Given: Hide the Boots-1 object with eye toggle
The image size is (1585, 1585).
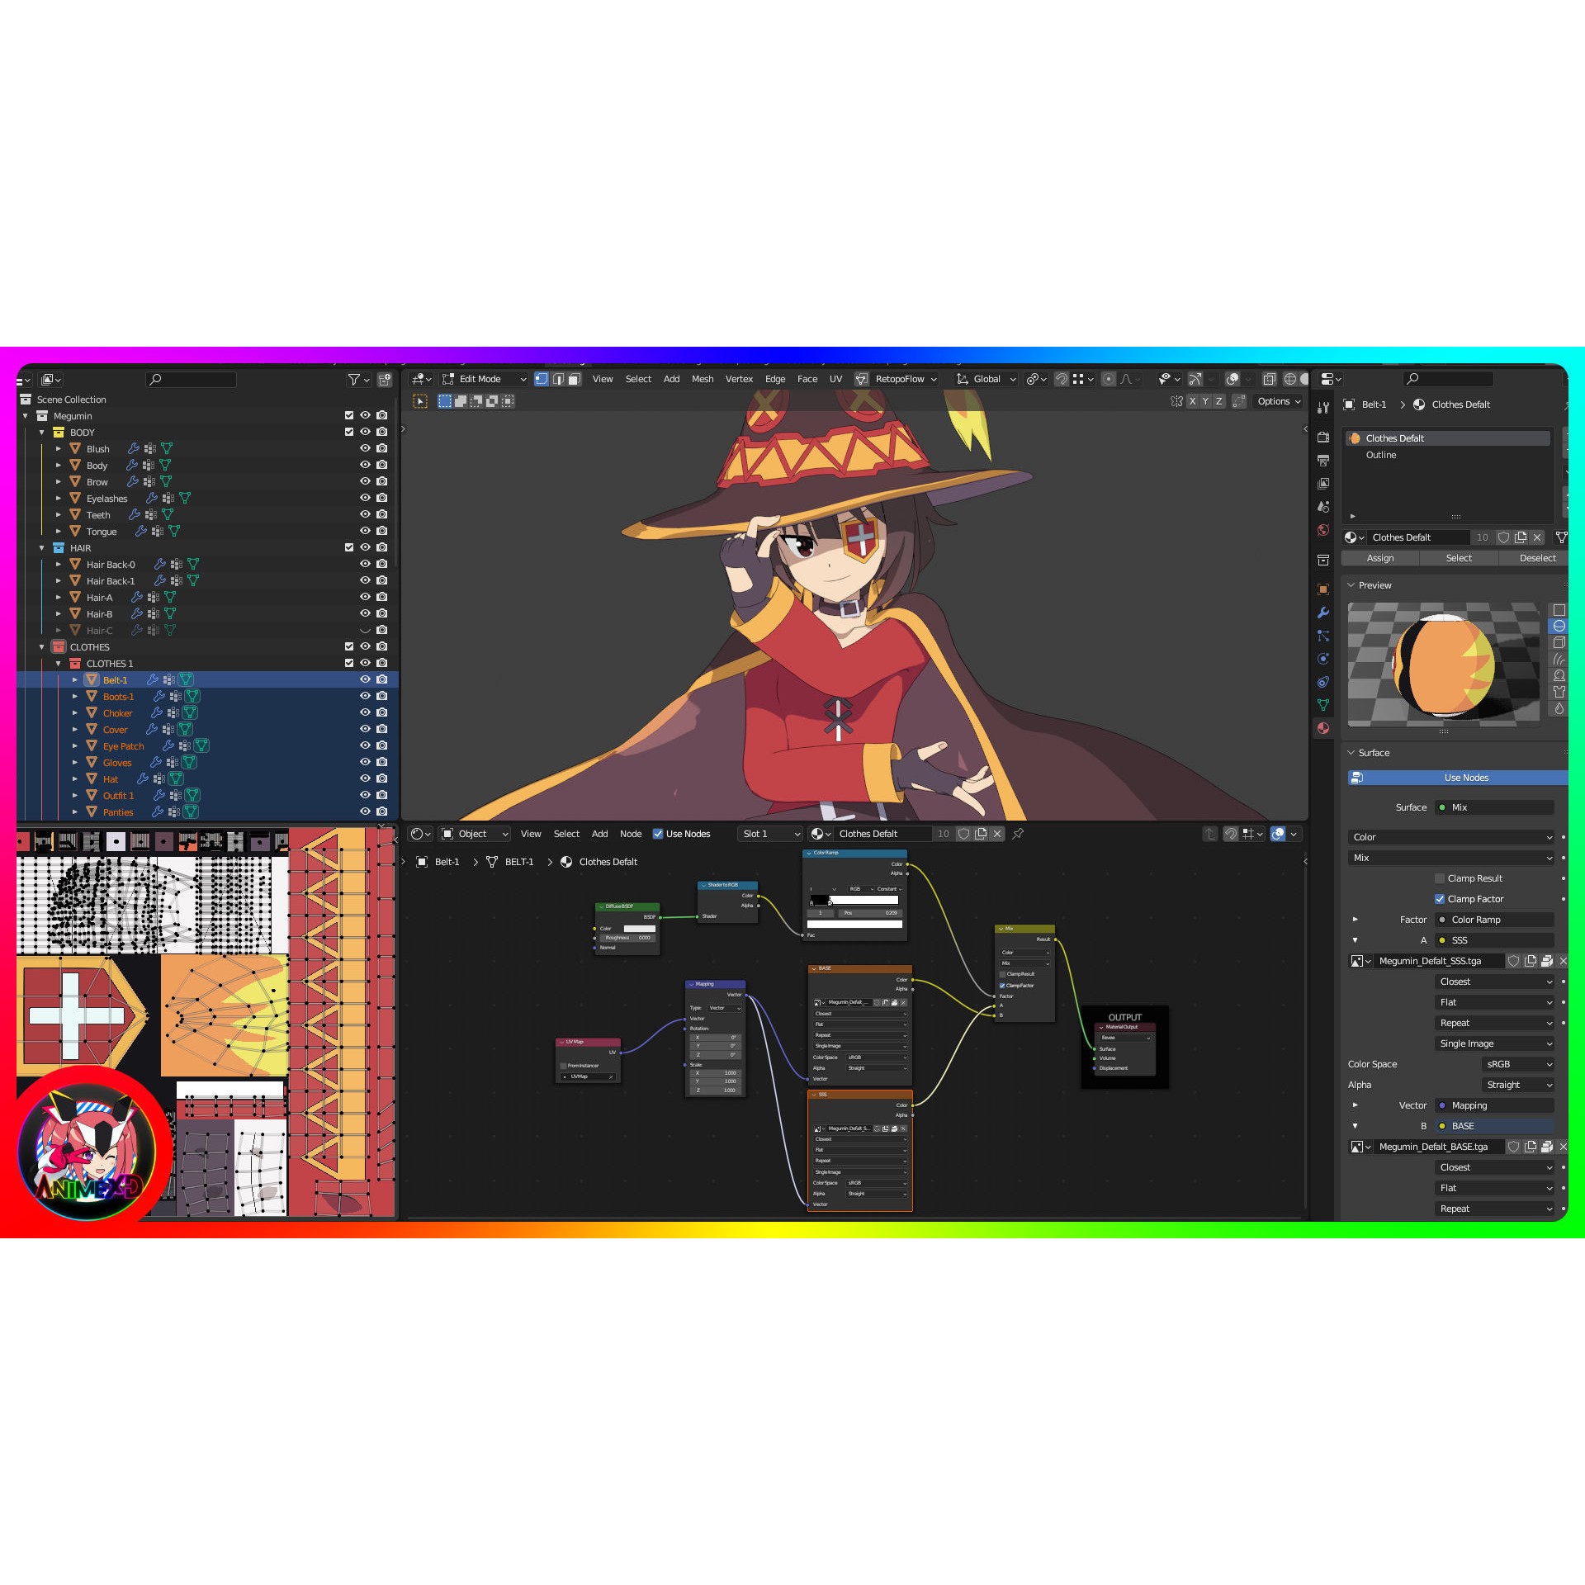Looking at the screenshot, I should (x=364, y=696).
